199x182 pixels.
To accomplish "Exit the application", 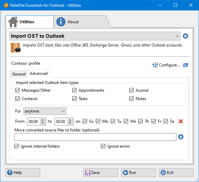I will (176, 173).
